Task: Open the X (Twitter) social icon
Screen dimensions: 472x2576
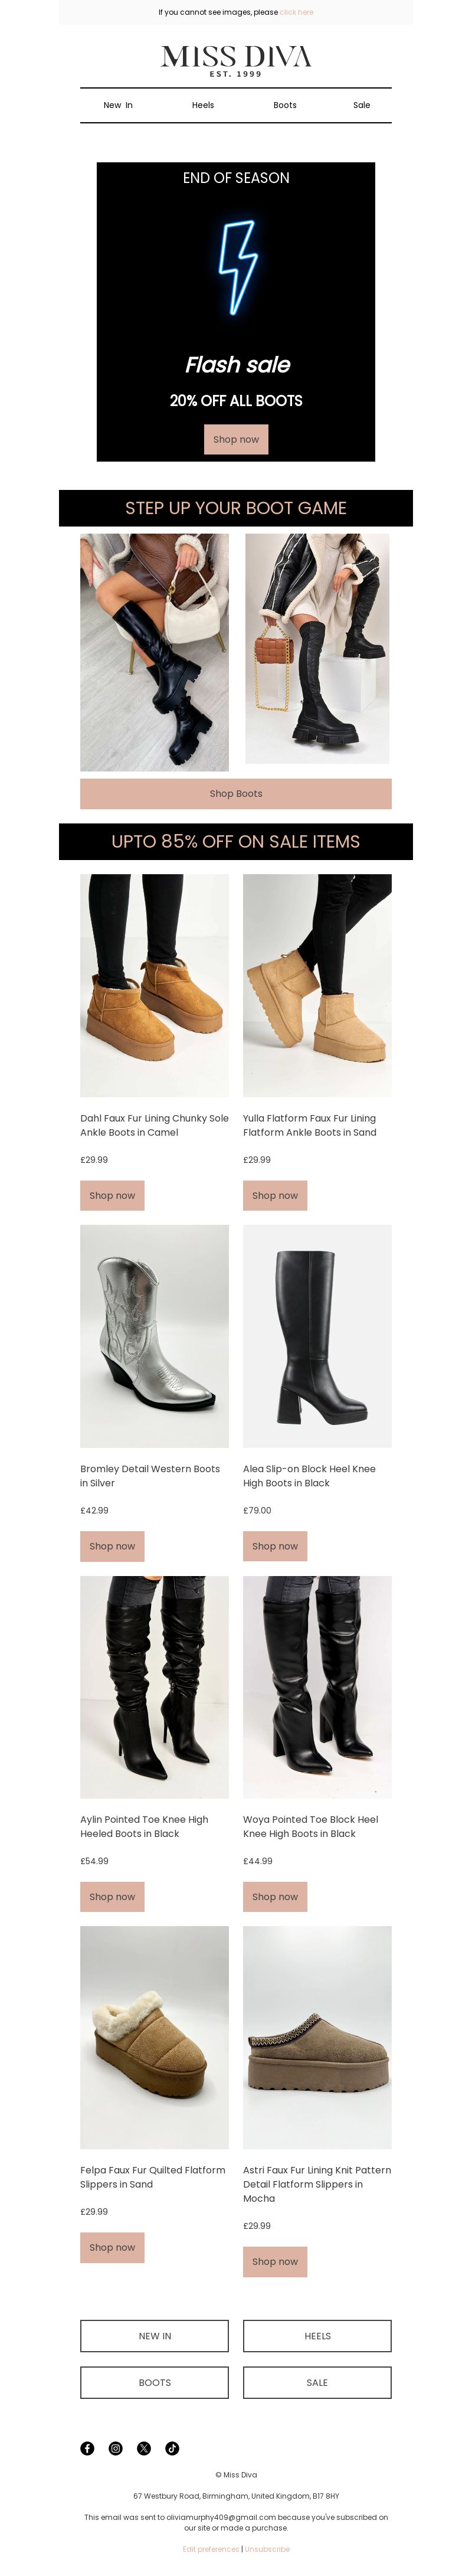Action: pyautogui.click(x=144, y=2448)
